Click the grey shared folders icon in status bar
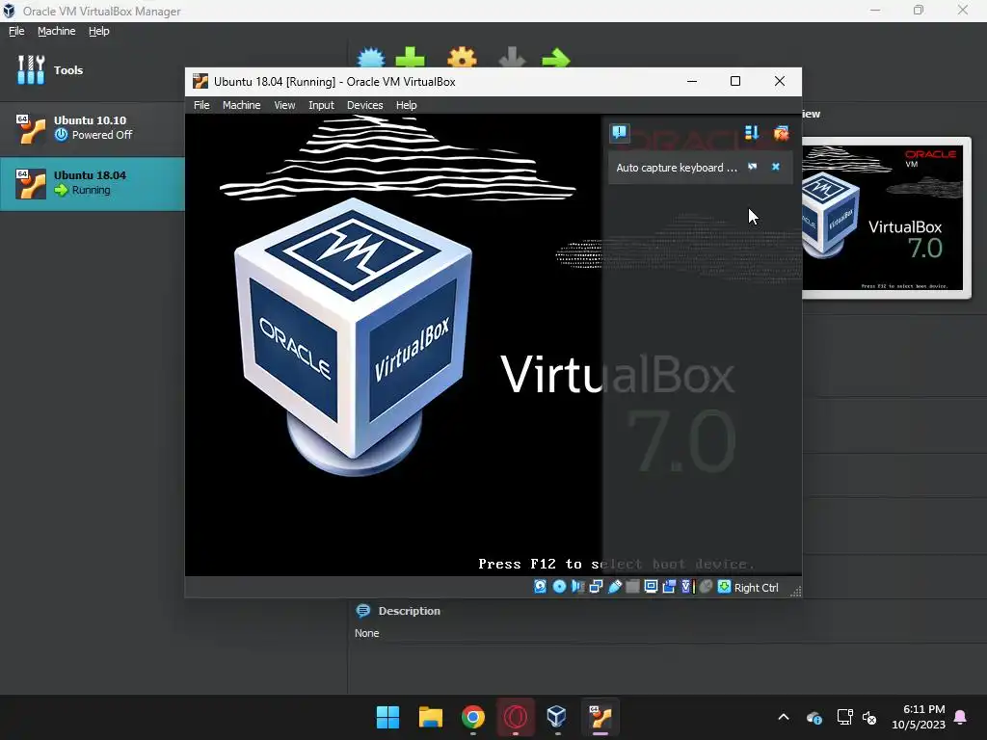Viewport: 987px width, 740px height. pyautogui.click(x=632, y=587)
